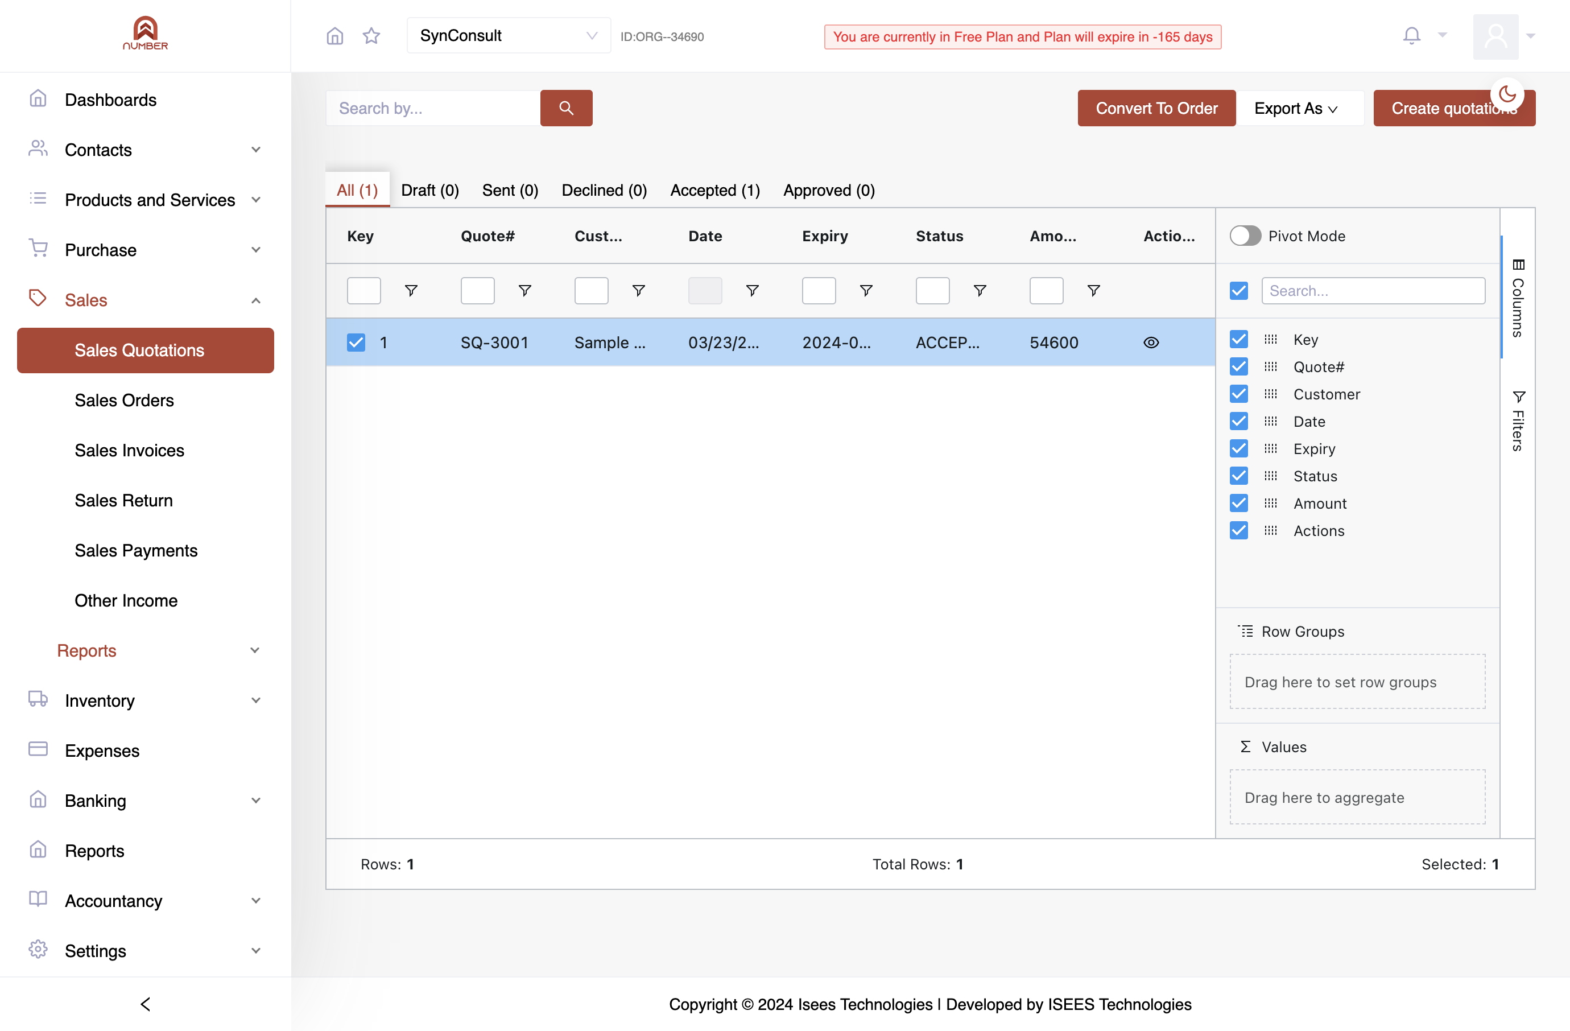The width and height of the screenshot is (1570, 1031).
Task: Open the Filters side panel tab
Action: pyautogui.click(x=1517, y=421)
